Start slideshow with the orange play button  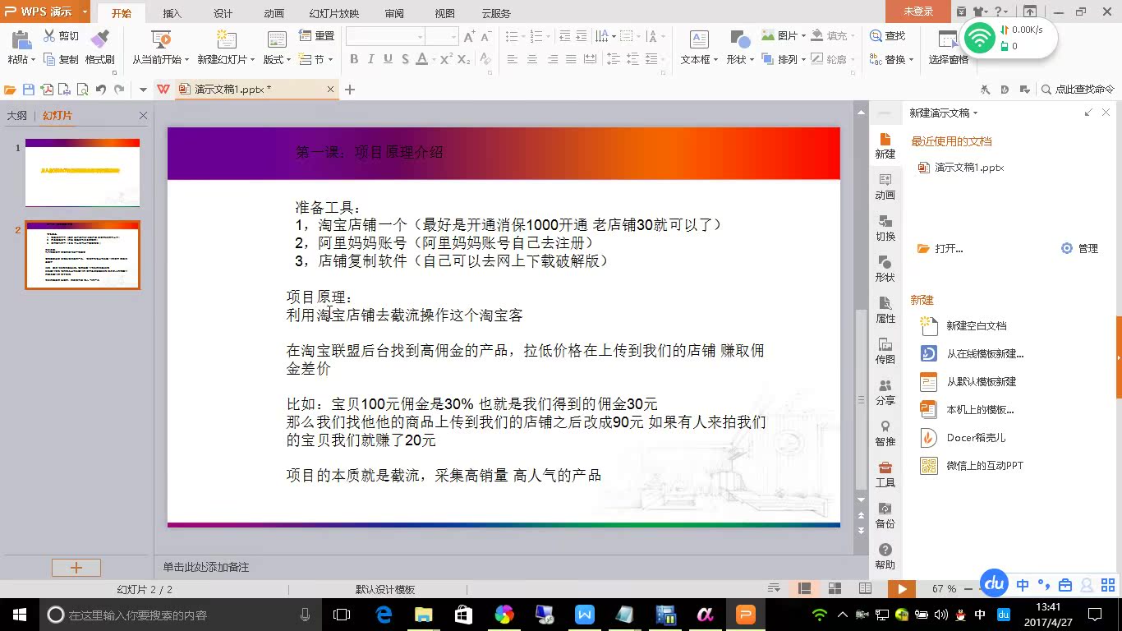pyautogui.click(x=902, y=588)
